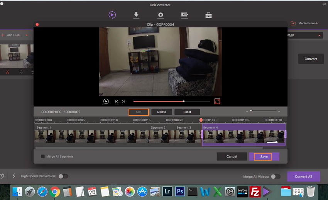Open the Convert tab icon
The image size is (328, 200).
pos(112,15)
